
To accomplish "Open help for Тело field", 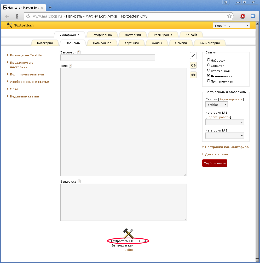I will [x=71, y=66].
